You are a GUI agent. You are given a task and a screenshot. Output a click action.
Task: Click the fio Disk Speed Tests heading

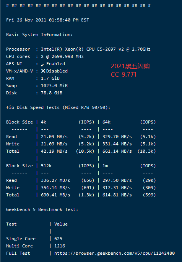click(x=58, y=107)
